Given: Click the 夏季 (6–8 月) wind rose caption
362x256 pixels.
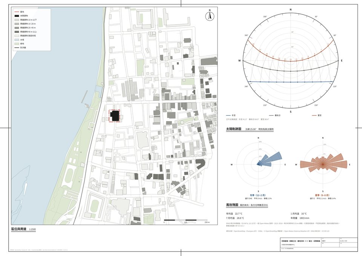Looking at the screenshot, I should pyautogui.click(x=322, y=195).
